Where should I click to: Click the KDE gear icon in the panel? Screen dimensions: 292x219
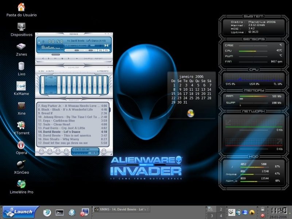pyautogui.click(x=72, y=212)
